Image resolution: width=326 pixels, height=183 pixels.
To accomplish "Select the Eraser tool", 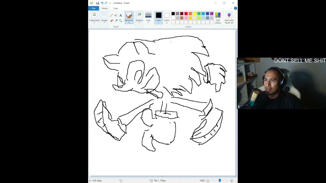I will pyautogui.click(x=111, y=21).
